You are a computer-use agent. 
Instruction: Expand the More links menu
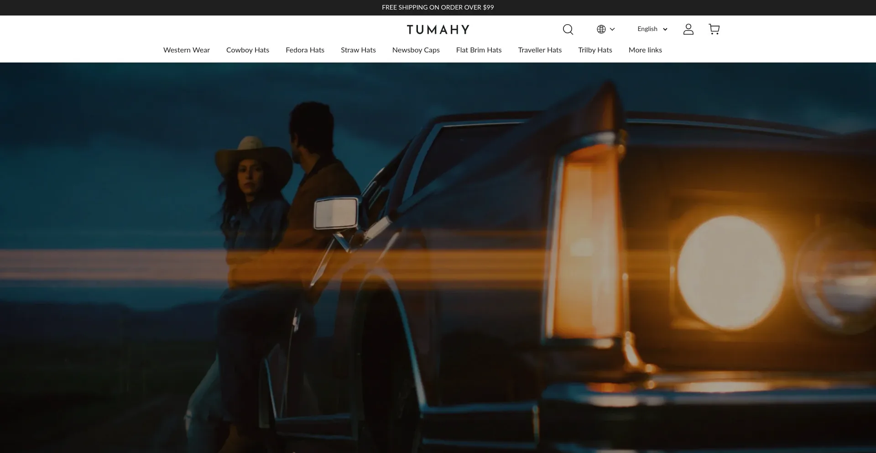tap(645, 50)
